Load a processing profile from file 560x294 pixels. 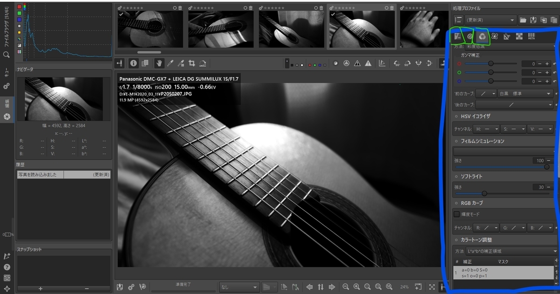(x=523, y=20)
